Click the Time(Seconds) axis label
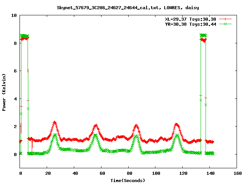This screenshot has height=184, width=245. pos(127,181)
